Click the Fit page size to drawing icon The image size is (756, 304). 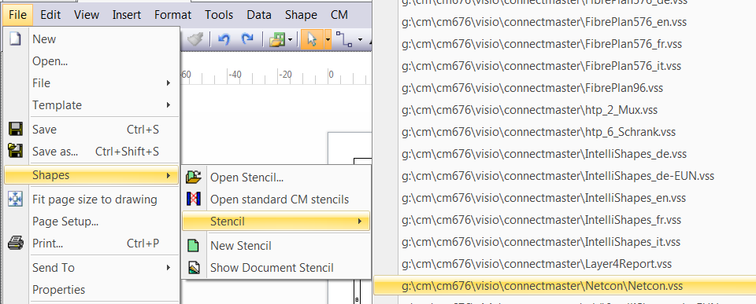click(x=16, y=200)
